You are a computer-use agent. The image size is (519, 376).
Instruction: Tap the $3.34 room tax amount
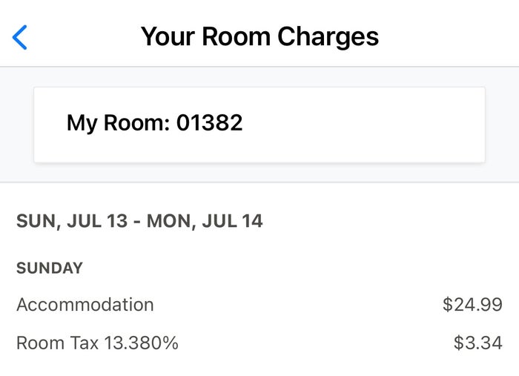pos(478,343)
